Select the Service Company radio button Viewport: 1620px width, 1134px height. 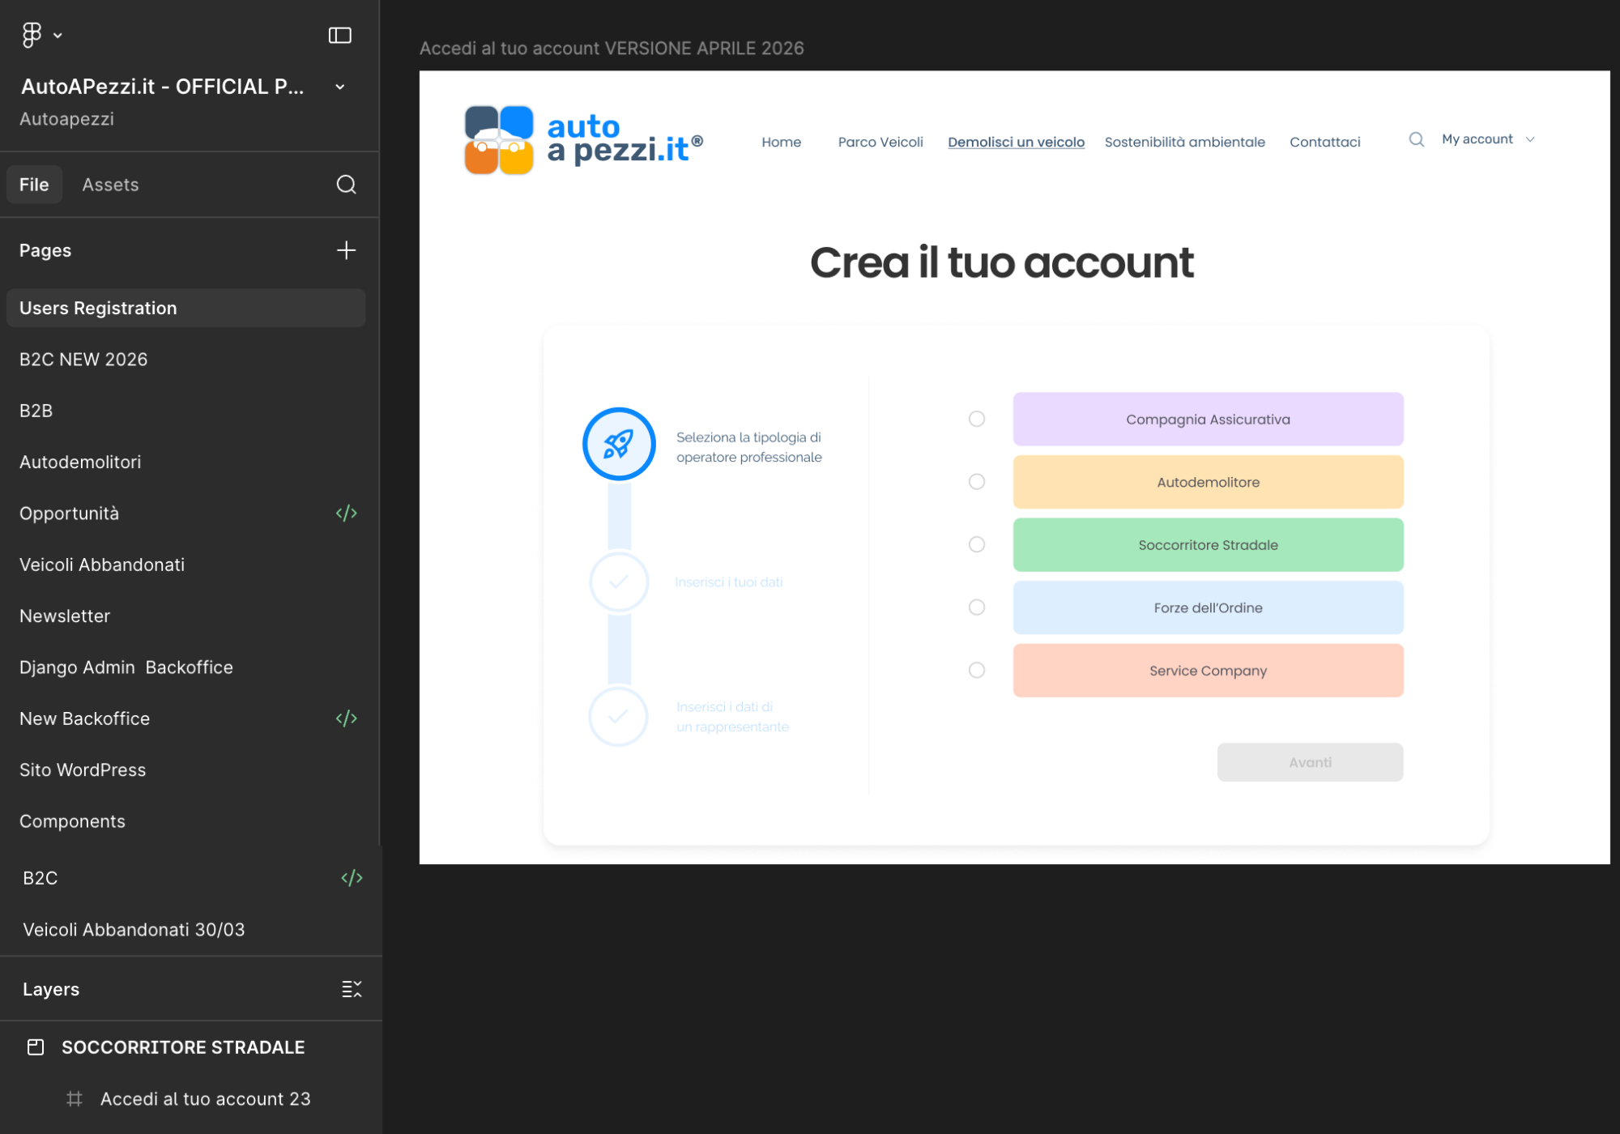click(x=977, y=670)
